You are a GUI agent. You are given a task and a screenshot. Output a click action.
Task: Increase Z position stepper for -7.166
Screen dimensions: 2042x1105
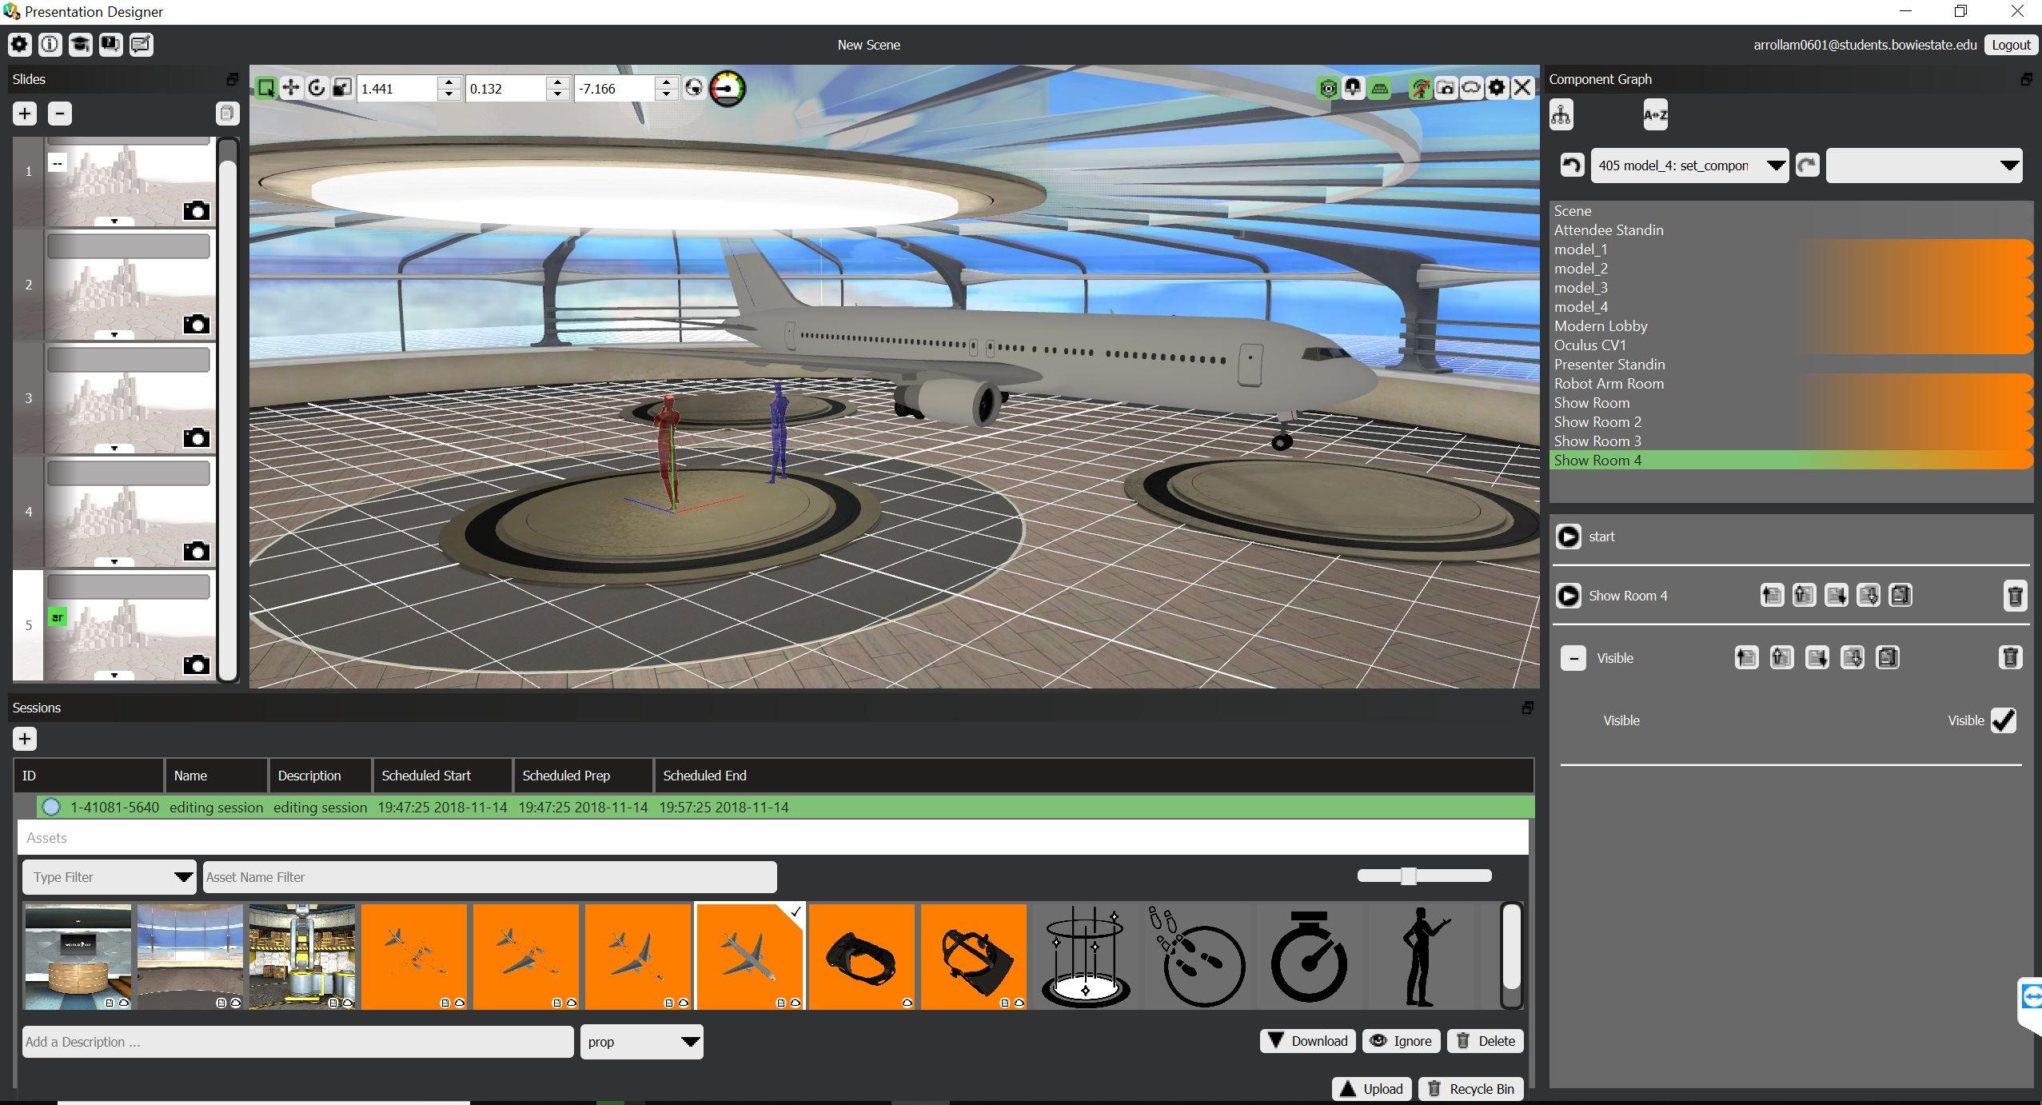pos(667,82)
